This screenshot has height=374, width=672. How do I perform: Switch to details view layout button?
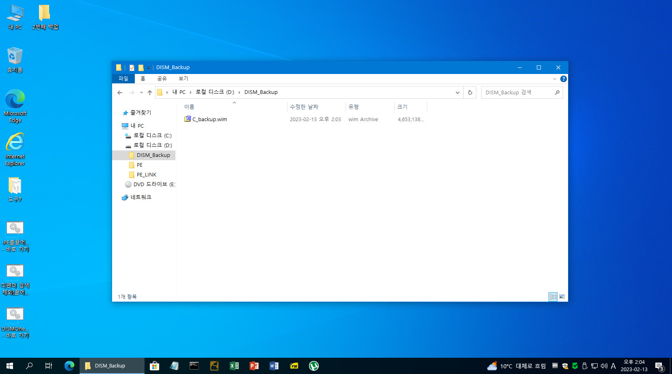(553, 297)
